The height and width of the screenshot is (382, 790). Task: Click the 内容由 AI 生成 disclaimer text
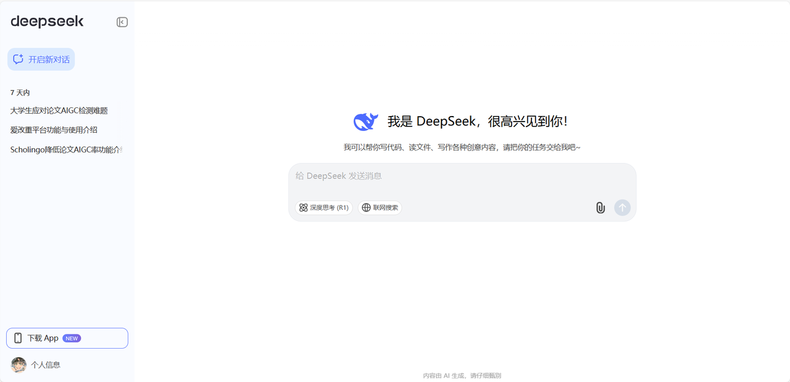pos(462,375)
